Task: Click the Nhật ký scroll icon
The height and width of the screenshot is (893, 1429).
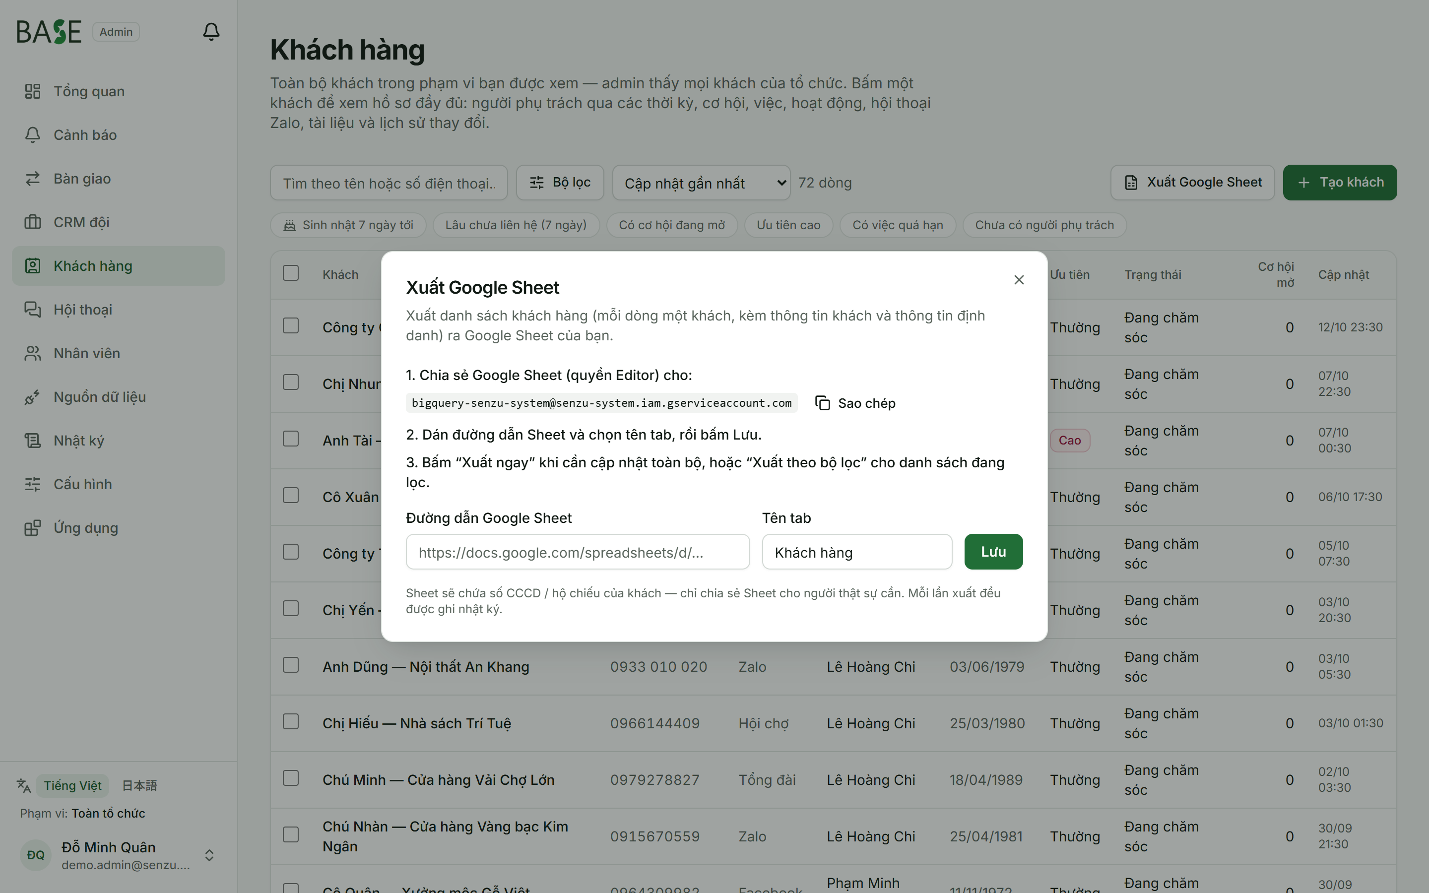Action: (32, 441)
